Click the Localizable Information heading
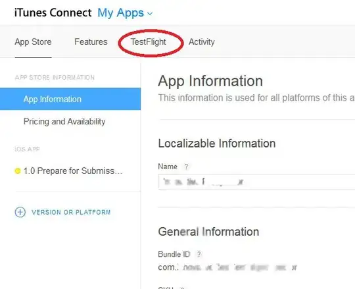Screen dimensions: 355x289 click(217, 144)
